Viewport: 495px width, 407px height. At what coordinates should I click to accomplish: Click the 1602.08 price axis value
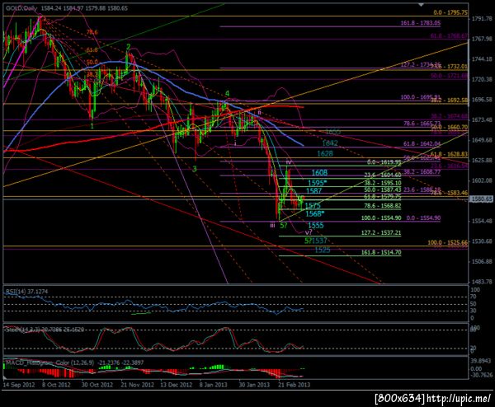click(483, 180)
